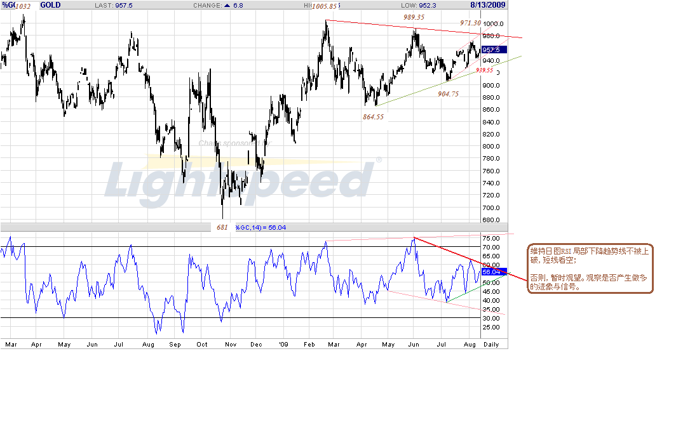Select the 1000.0 price axis label
This screenshot has width=690, height=443.
pyautogui.click(x=493, y=23)
